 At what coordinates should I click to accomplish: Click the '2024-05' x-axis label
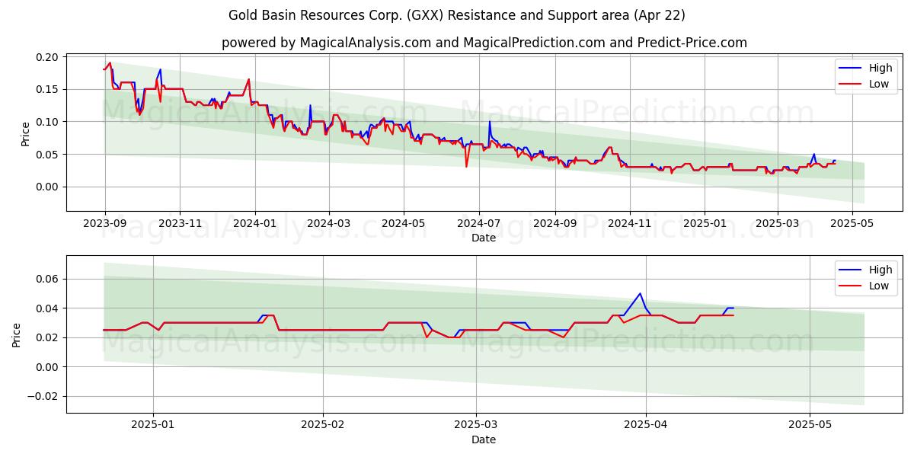(403, 222)
